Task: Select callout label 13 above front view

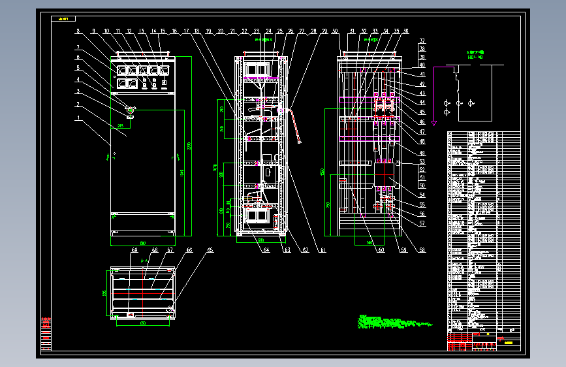Action: tap(141, 31)
